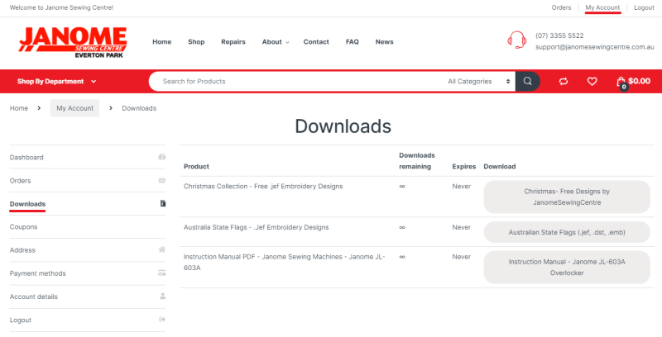Open Orders in account sidebar

20,180
